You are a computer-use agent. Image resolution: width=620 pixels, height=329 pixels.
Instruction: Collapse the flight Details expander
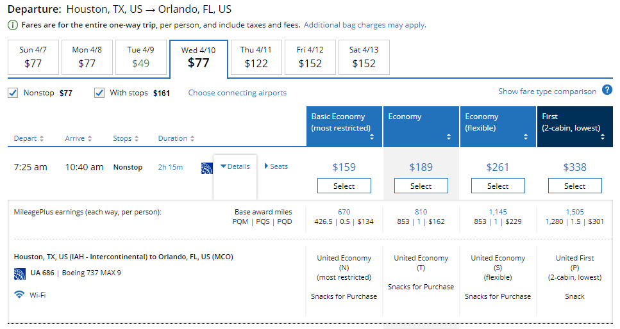235,167
